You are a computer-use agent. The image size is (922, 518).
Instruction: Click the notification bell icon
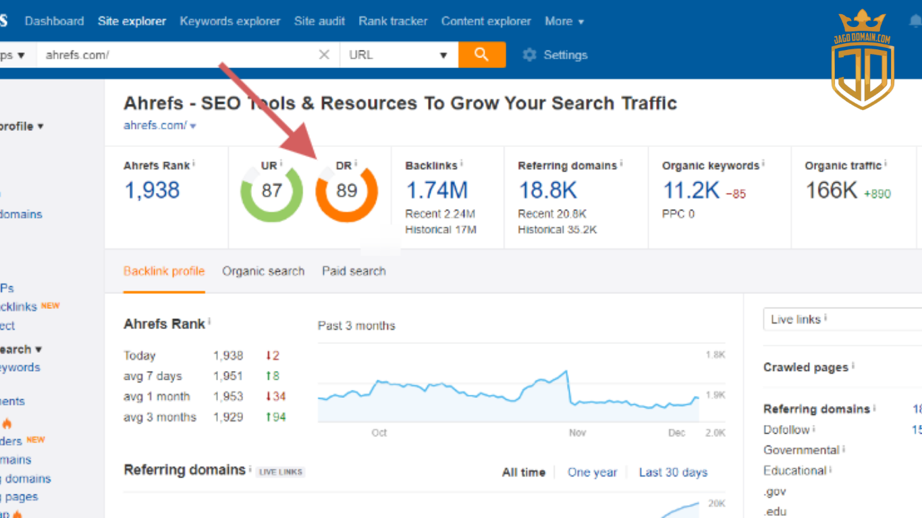pyautogui.click(x=915, y=22)
